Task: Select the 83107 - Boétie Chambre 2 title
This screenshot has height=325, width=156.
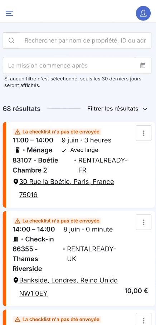Action: point(35,165)
